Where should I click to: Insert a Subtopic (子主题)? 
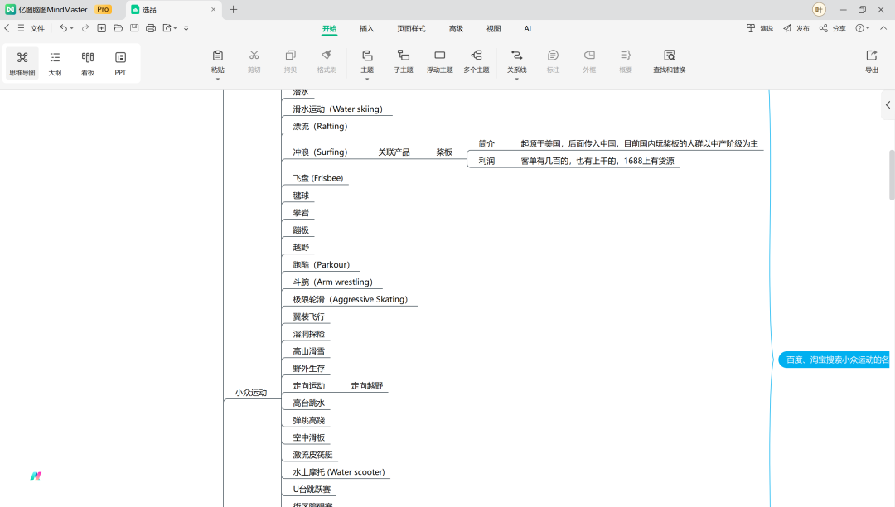[x=403, y=62]
